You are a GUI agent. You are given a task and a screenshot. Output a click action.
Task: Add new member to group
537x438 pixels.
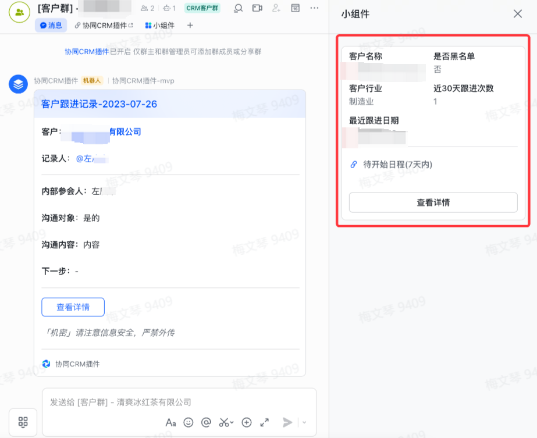276,8
